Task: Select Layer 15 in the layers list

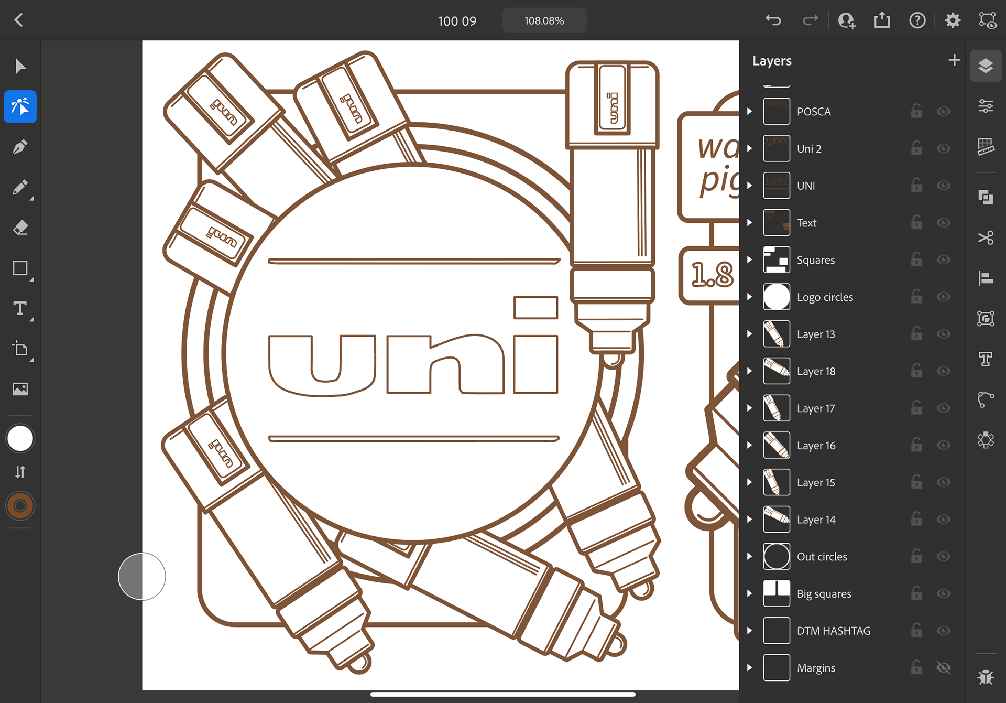Action: pos(851,482)
